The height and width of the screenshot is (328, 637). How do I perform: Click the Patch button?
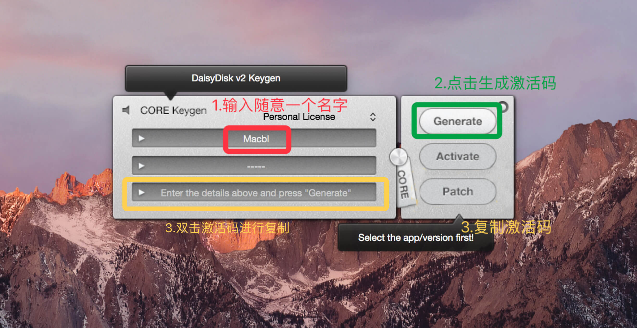pyautogui.click(x=458, y=192)
